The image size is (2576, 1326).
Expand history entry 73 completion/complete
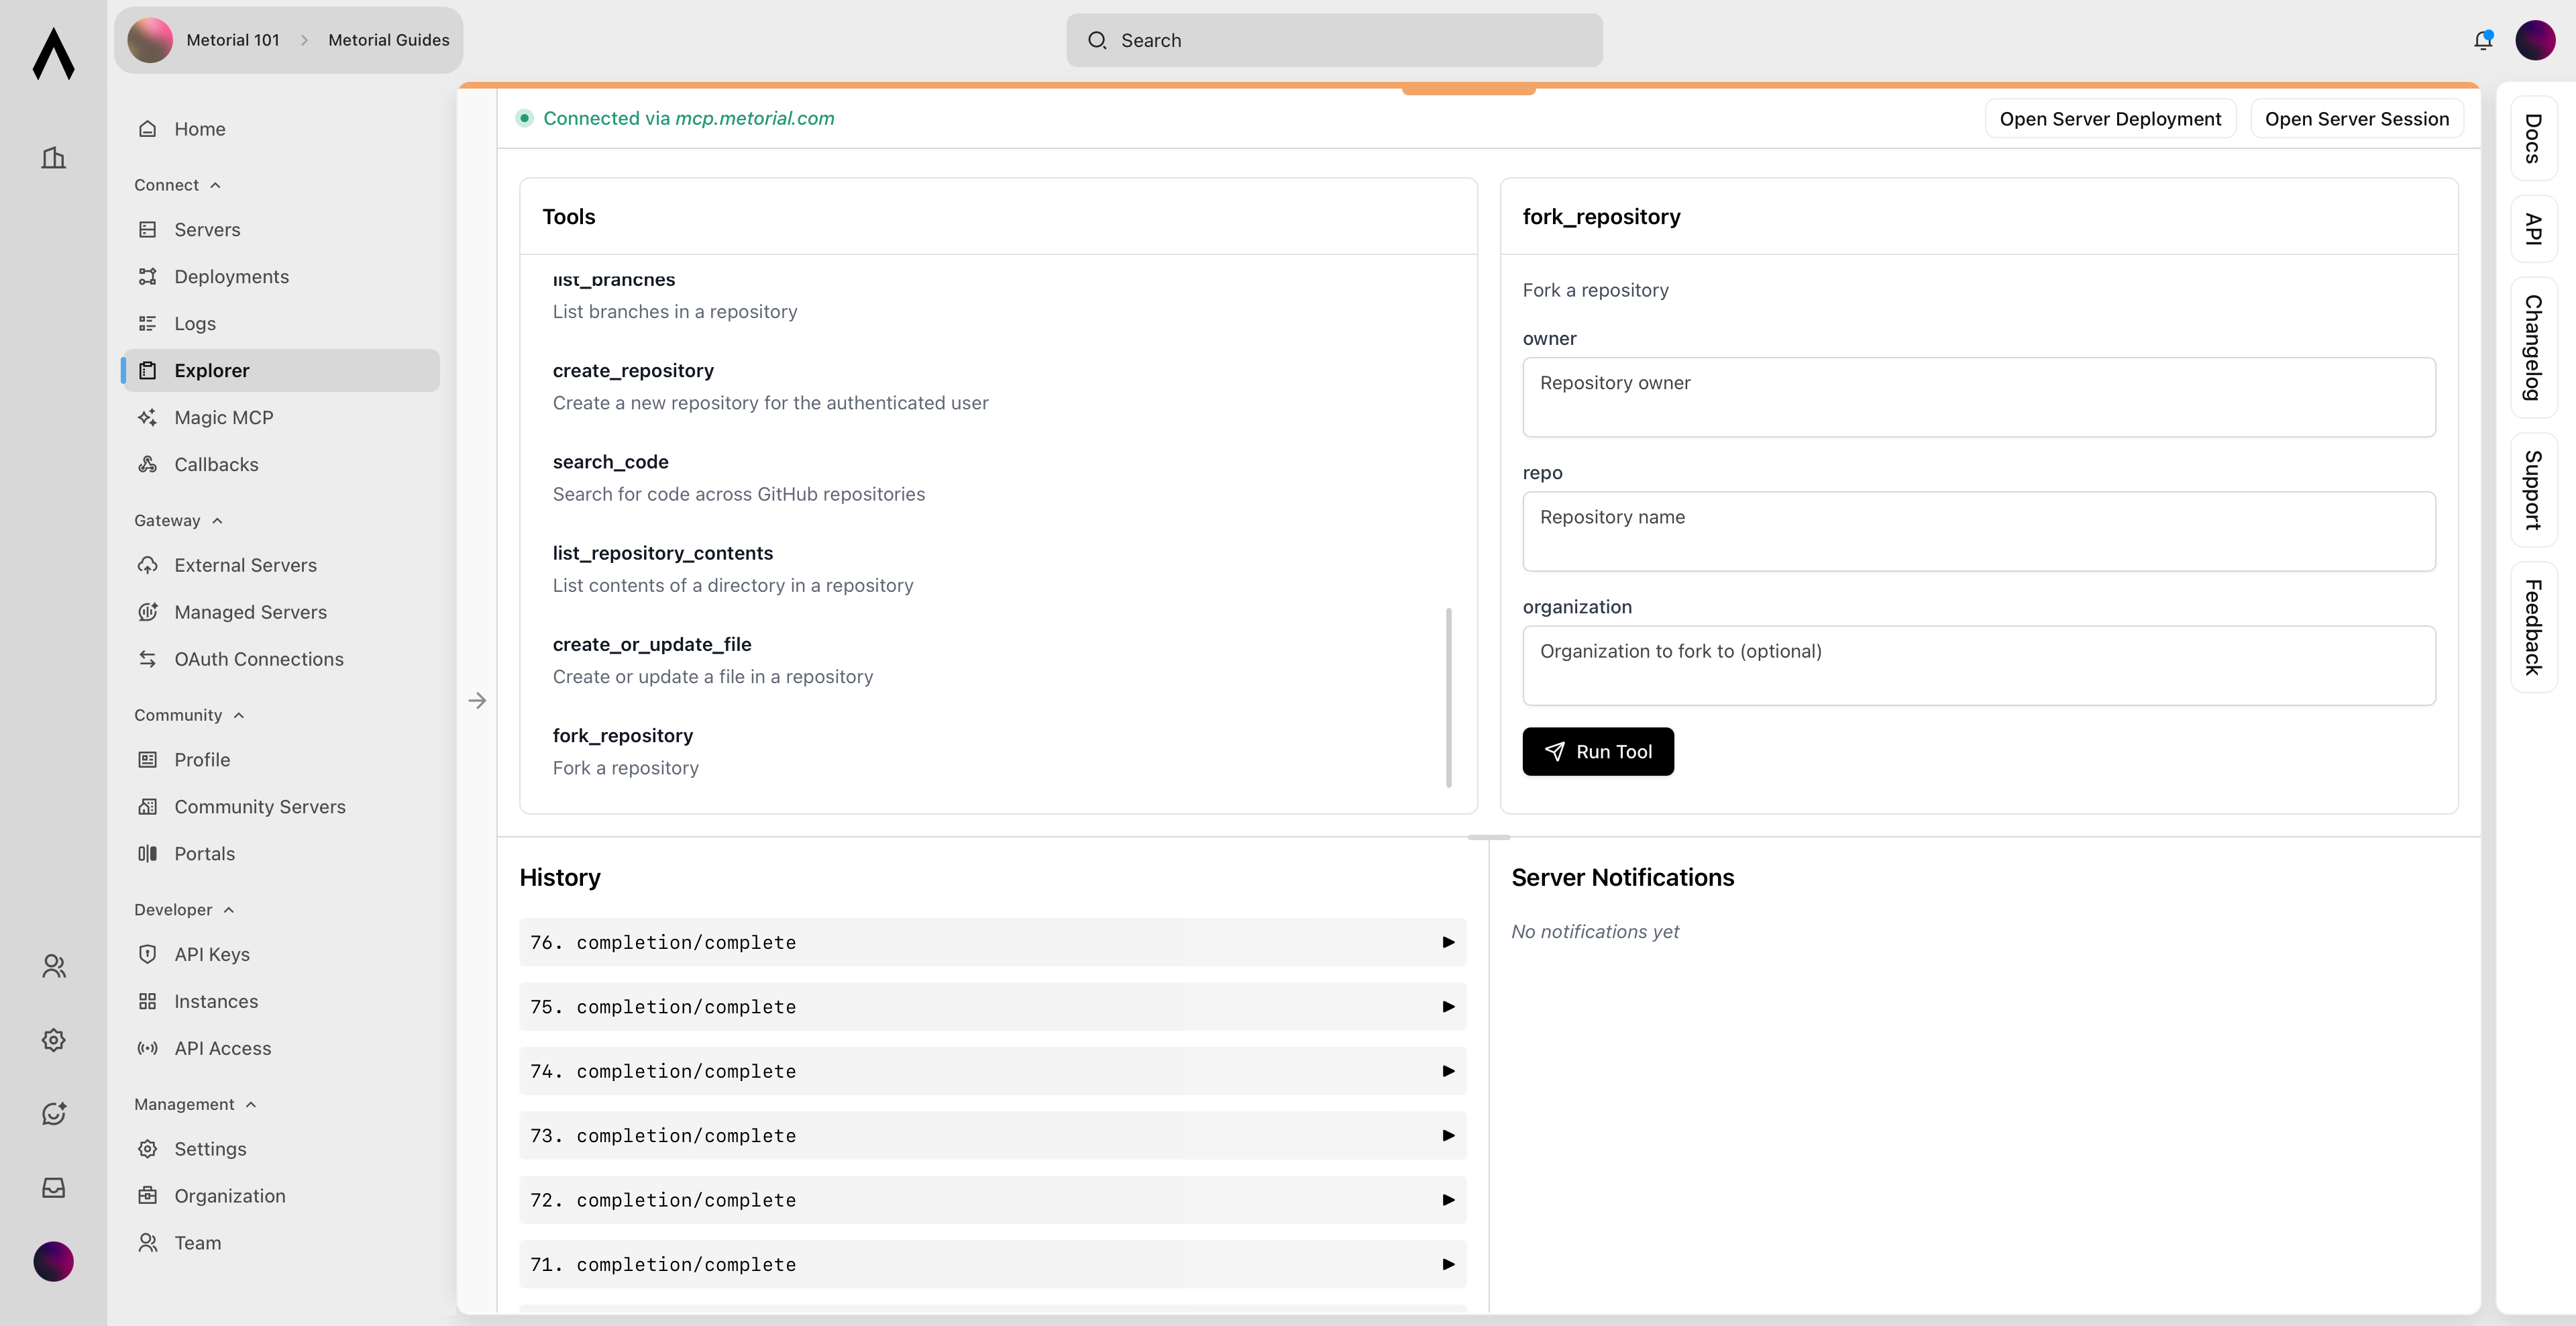pyautogui.click(x=992, y=1135)
